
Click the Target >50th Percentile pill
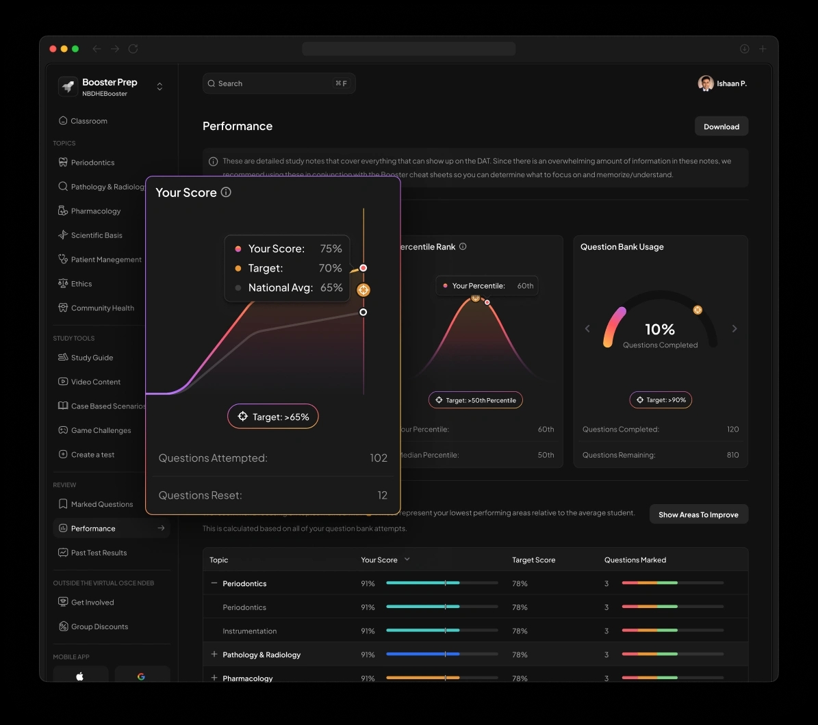tap(475, 400)
